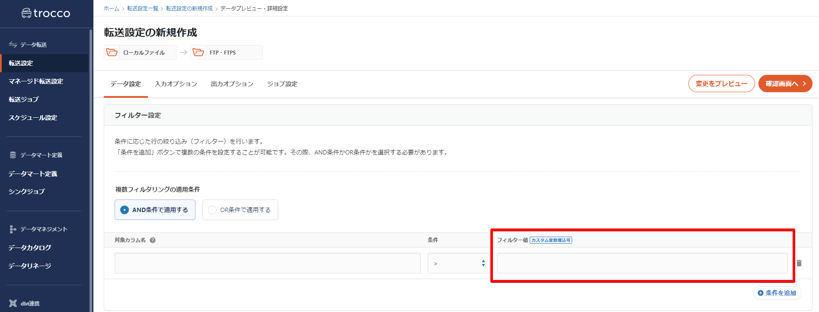819x312 pixels.
Task: Click the データ転送 arrows icon in sidebar
Action: (13, 45)
